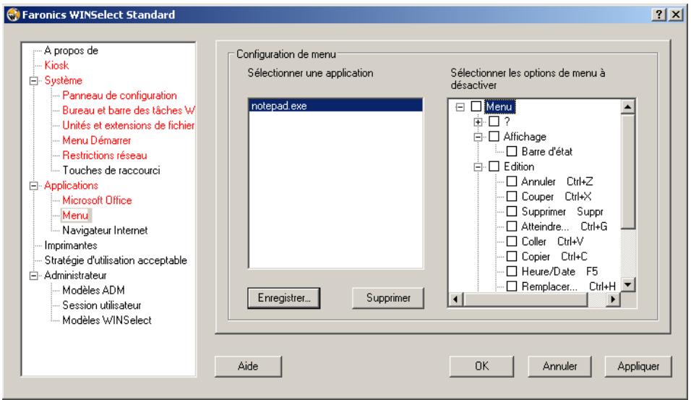Check the Atteindre... Ctrl+G checkbox

[x=512, y=226]
